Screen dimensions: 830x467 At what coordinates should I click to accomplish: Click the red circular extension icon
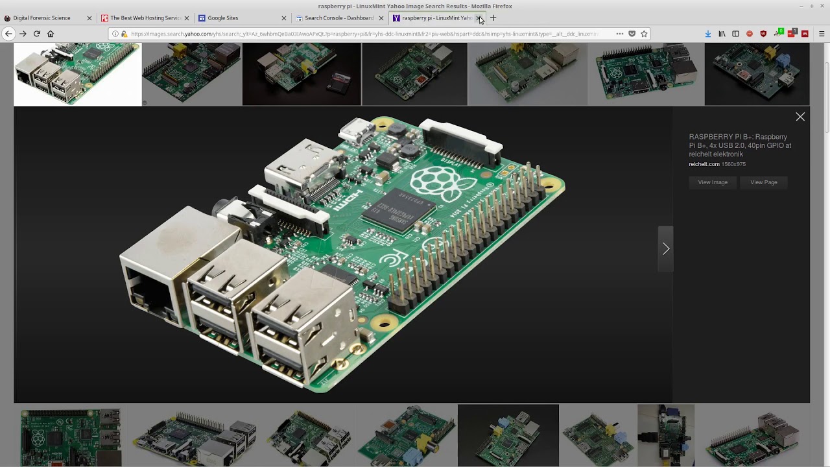[x=750, y=34]
